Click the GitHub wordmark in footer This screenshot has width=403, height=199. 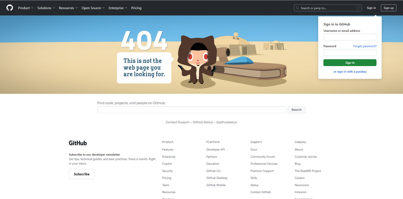(x=78, y=143)
